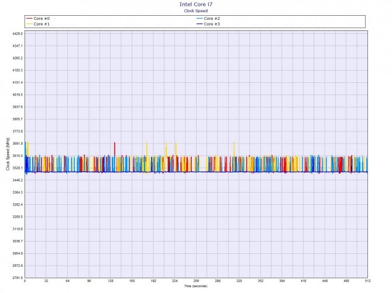Select the dark blue Core #3 legend swatch

[200, 24]
